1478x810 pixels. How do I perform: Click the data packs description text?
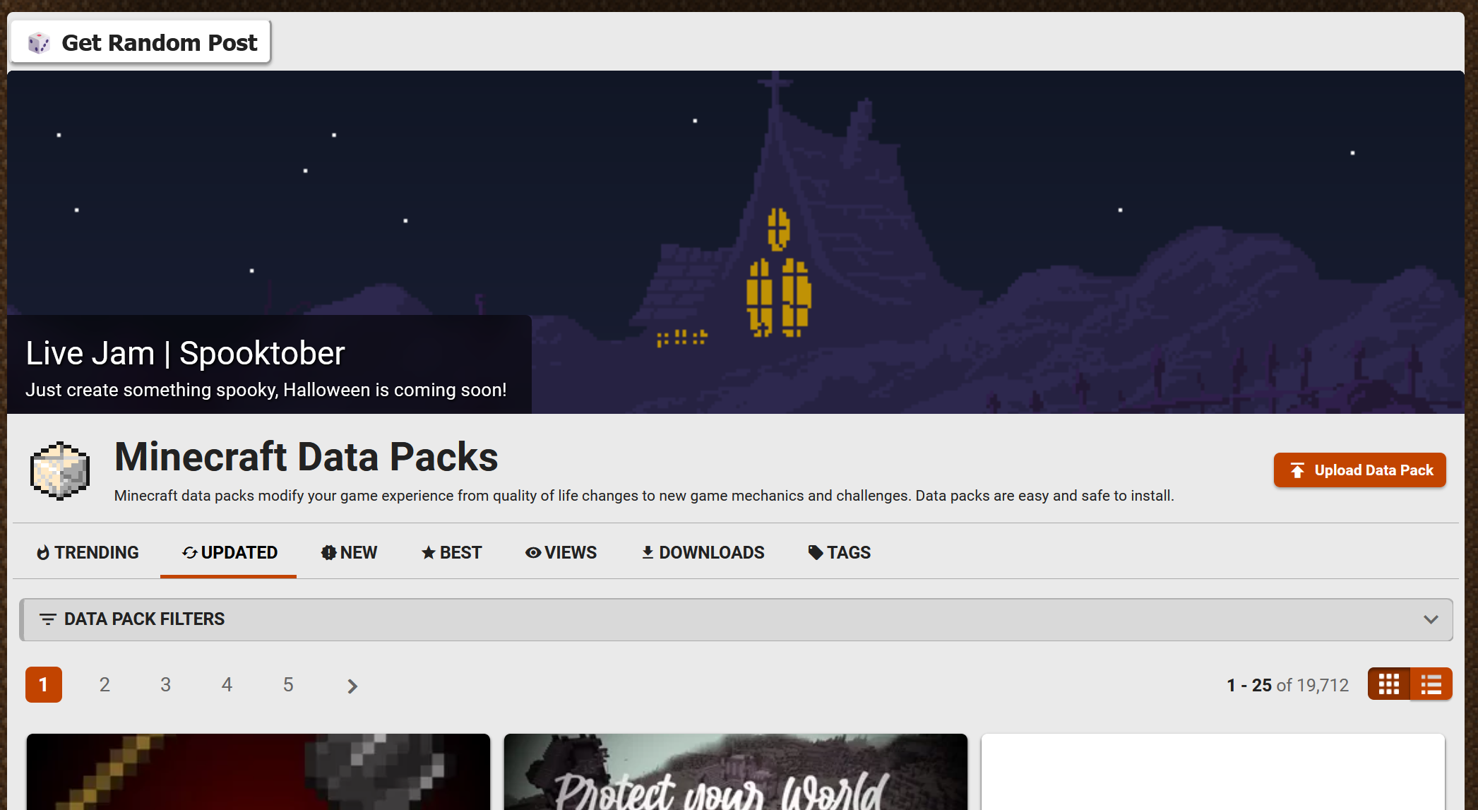(644, 496)
